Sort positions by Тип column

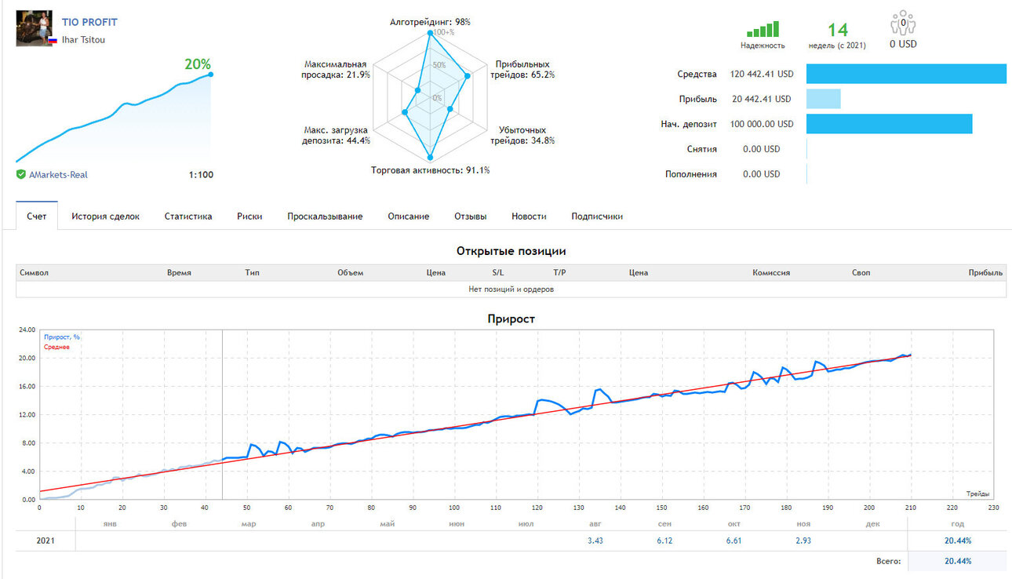coord(252,273)
